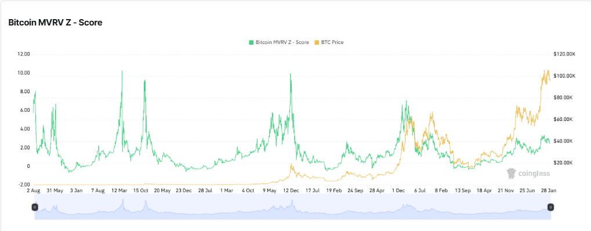Click the $60.00K right axis label
Image resolution: width=591 pixels, height=231 pixels.
click(563, 119)
